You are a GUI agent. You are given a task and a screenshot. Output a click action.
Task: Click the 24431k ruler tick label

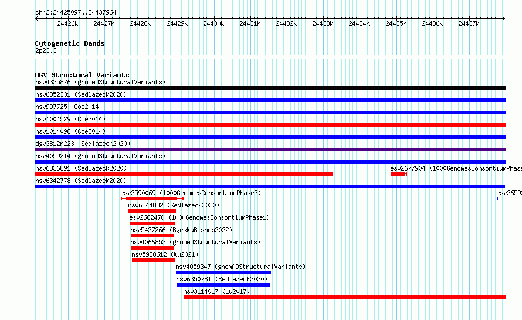(250, 23)
